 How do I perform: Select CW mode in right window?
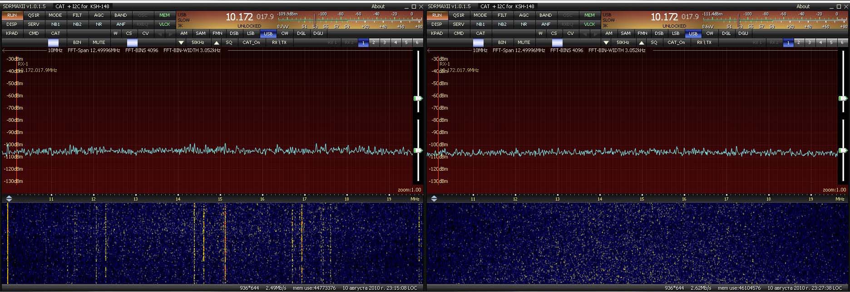click(x=710, y=34)
